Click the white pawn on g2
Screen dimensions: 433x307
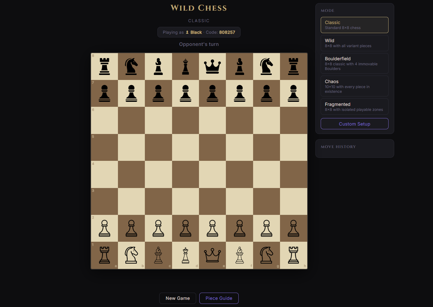pos(267,228)
